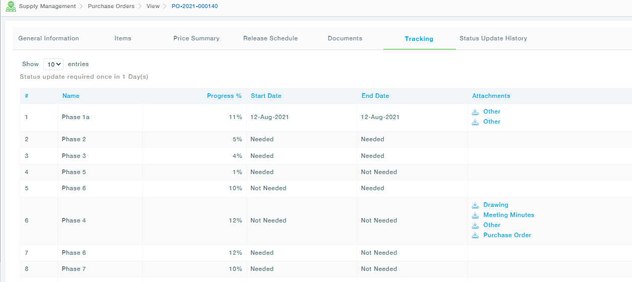
Task: Click download icon beside Meeting Minutes
Action: click(475, 215)
